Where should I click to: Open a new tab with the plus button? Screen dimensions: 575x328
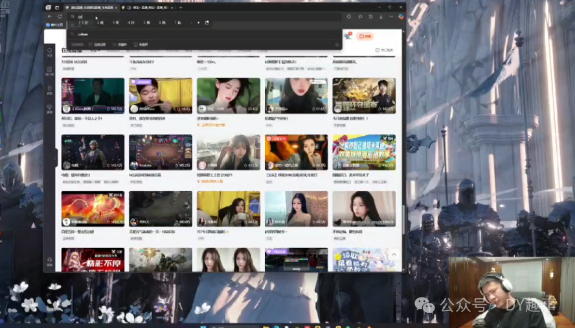pyautogui.click(x=181, y=7)
